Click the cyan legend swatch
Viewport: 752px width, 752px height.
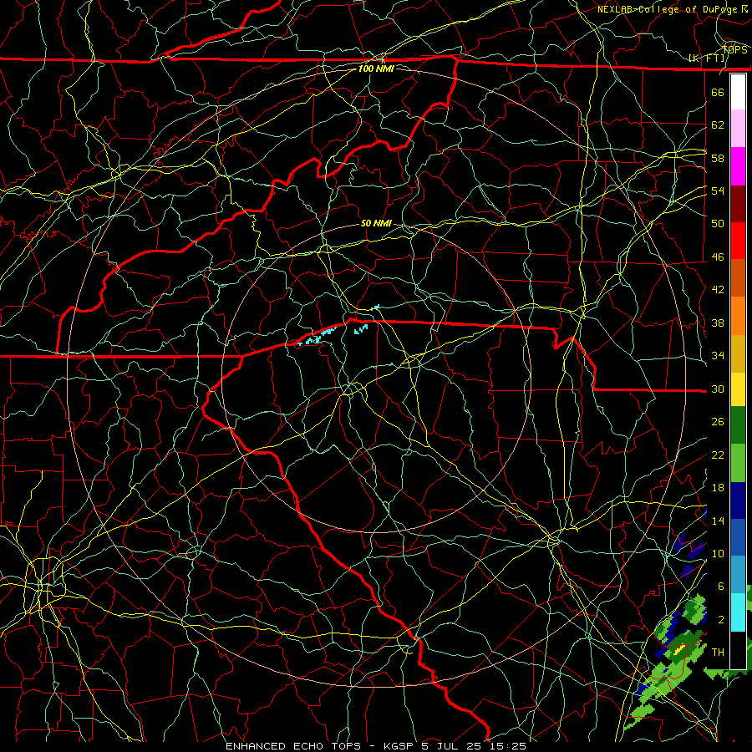coord(738,612)
